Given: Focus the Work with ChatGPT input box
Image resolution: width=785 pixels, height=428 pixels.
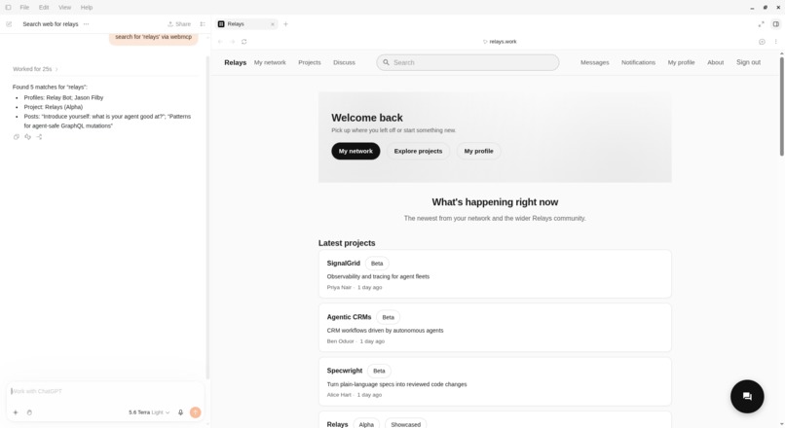Looking at the screenshot, I should [105, 391].
